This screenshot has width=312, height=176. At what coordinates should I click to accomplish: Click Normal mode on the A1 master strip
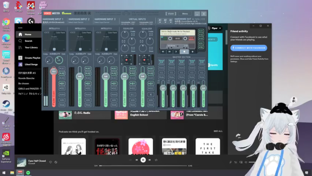[x=161, y=62]
